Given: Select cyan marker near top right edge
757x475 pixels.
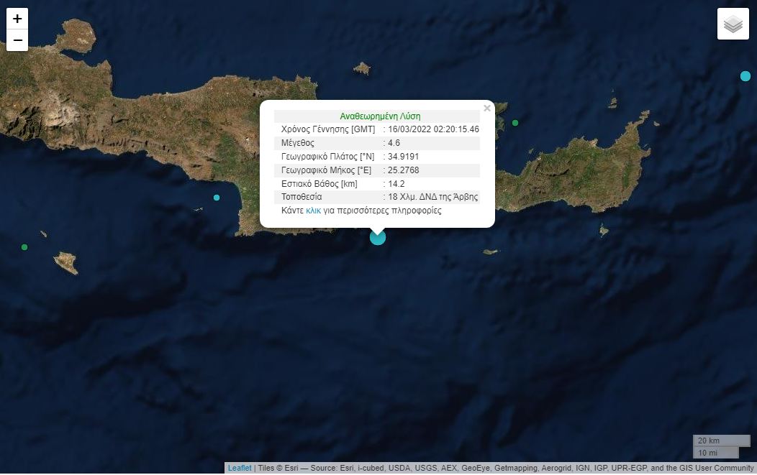Looking at the screenshot, I should [x=745, y=76].
